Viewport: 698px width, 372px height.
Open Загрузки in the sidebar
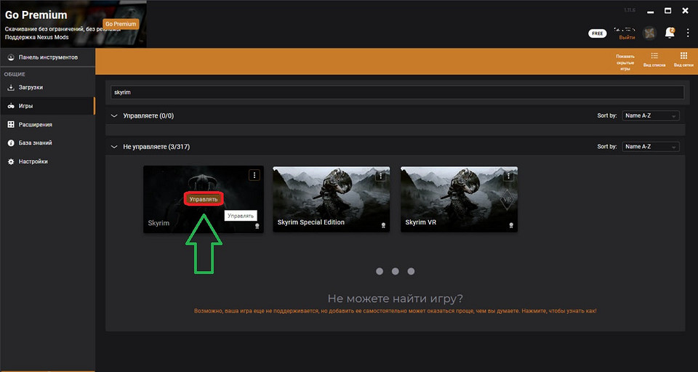coord(31,87)
